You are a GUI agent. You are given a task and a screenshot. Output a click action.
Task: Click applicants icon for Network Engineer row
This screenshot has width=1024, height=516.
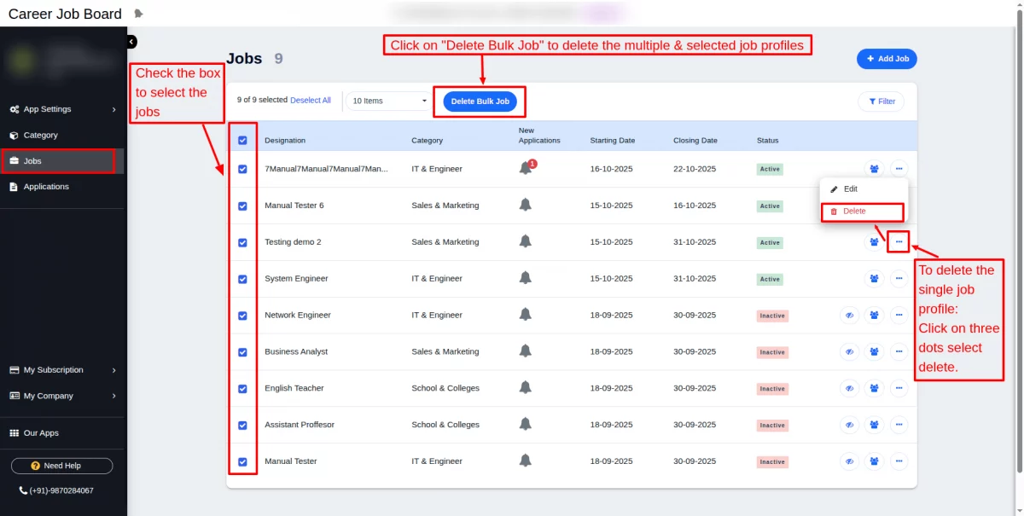(x=874, y=316)
